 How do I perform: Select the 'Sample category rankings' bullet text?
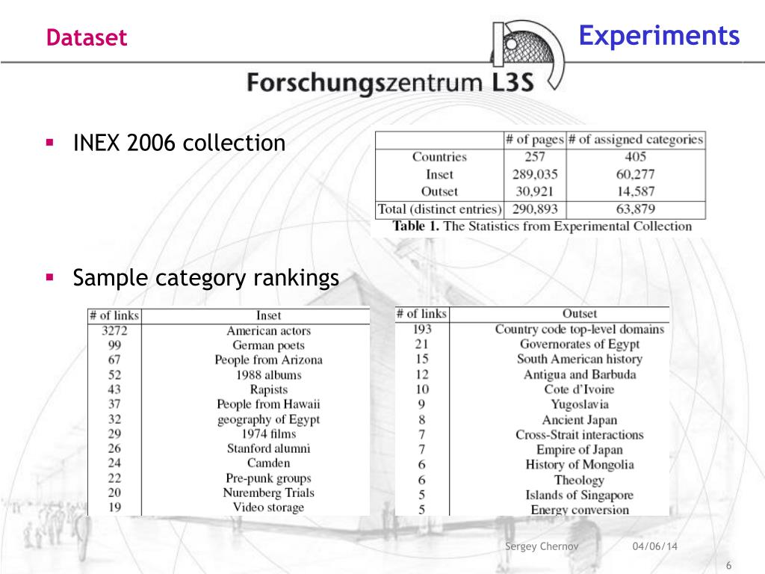206,278
